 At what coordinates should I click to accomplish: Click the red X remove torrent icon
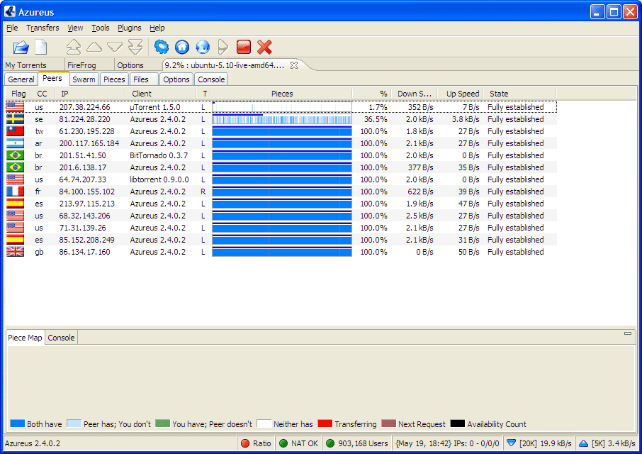click(x=264, y=47)
